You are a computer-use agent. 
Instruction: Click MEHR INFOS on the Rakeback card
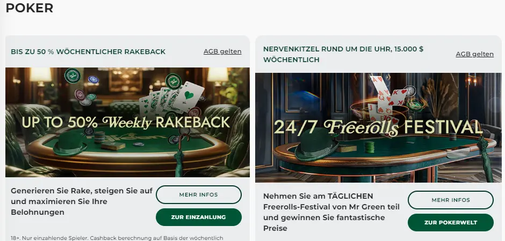[198, 194]
